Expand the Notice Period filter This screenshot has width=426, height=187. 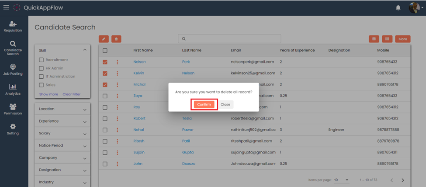coord(62,146)
